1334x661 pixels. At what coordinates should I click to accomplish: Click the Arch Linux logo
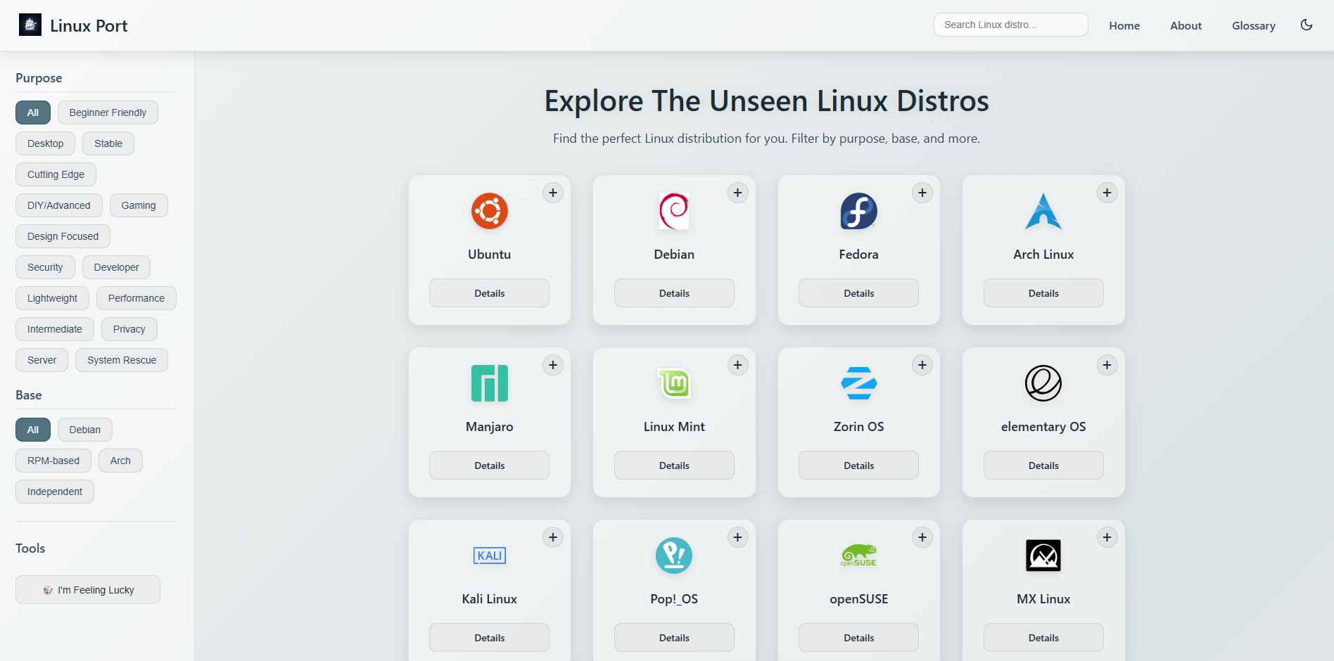coord(1043,211)
